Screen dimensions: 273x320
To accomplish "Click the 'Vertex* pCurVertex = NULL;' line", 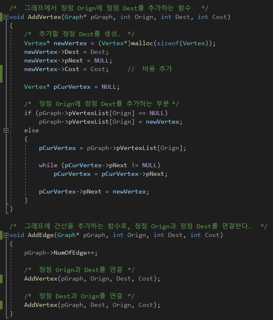I will tap(72, 87).
